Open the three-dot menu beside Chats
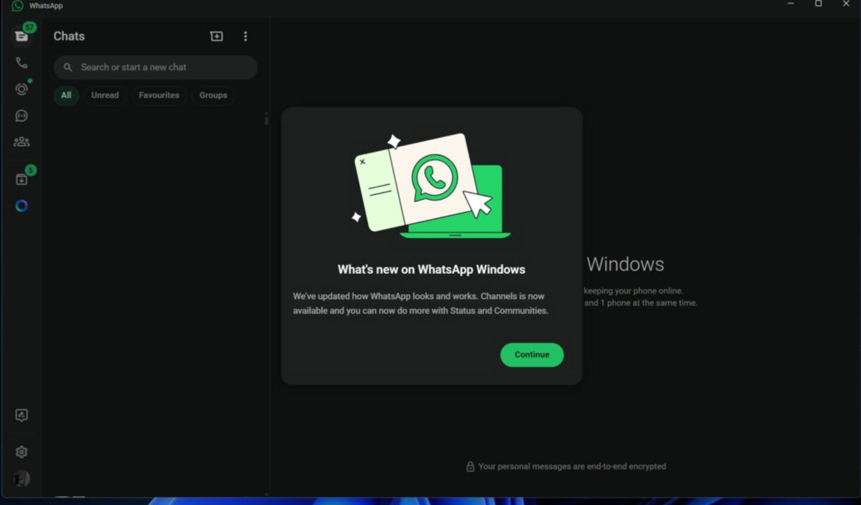 coord(245,36)
